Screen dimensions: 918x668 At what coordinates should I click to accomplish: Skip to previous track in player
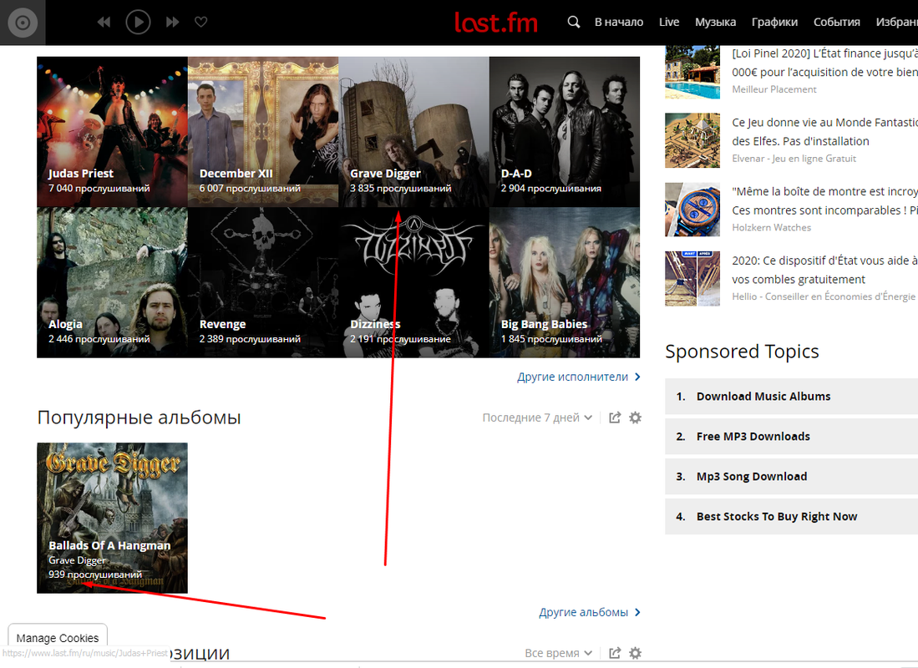click(104, 23)
